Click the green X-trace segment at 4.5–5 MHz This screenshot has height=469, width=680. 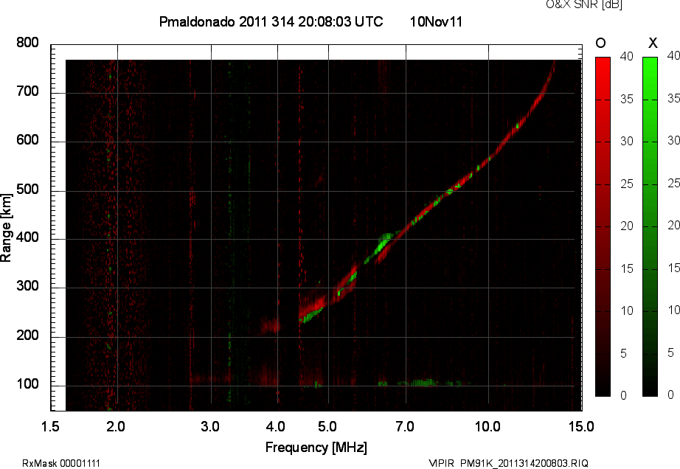pos(311,316)
